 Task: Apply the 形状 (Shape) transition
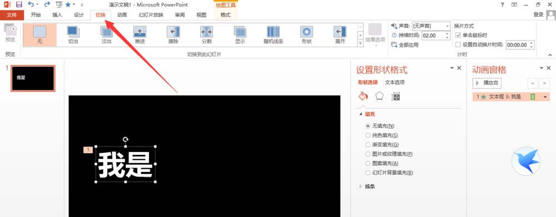click(306, 35)
